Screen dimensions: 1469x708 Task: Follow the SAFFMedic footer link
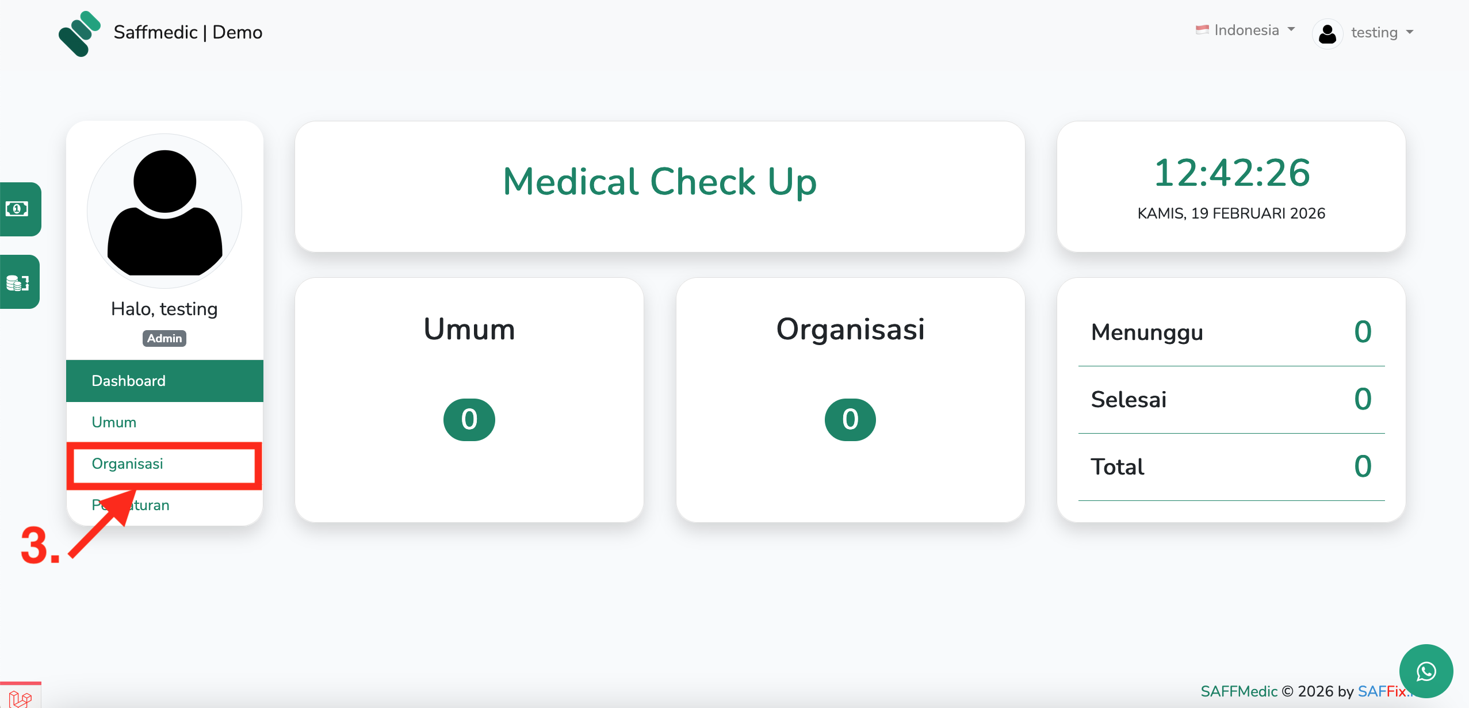click(1238, 691)
